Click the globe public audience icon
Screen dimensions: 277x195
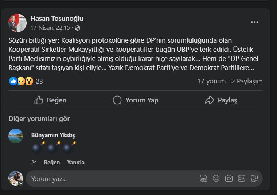click(x=77, y=28)
